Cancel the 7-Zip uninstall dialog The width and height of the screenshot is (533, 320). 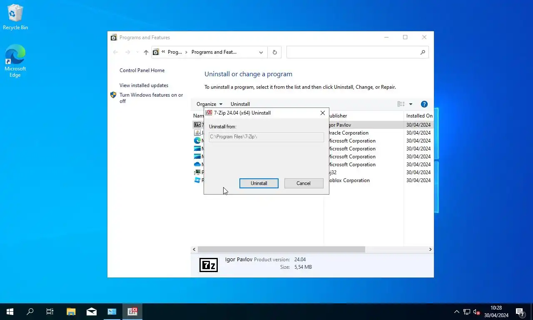click(304, 183)
